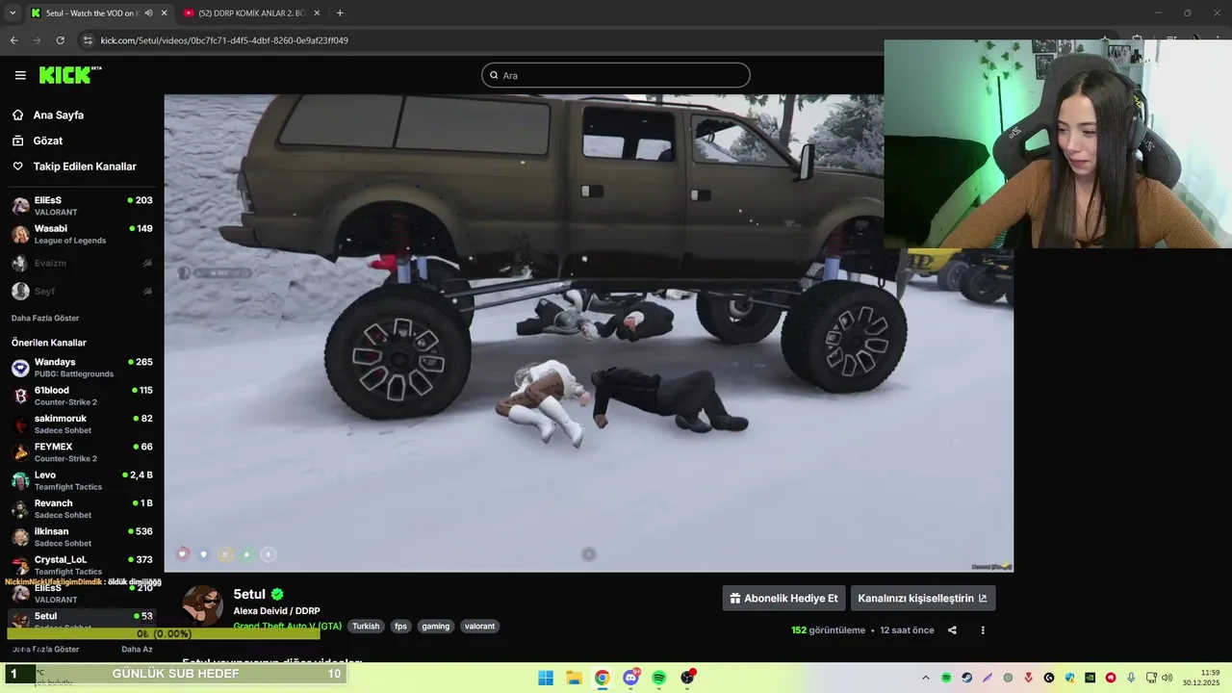Click the microphone tray icon

(1131, 678)
